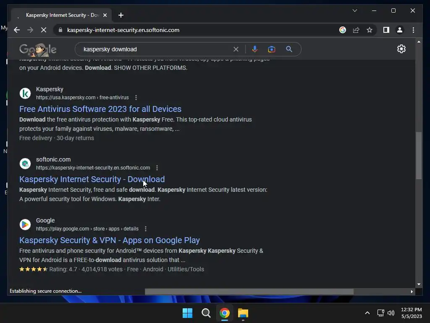Open Free Antivirus Software 2023 link
Image resolution: width=430 pixels, height=323 pixels.
[100, 109]
